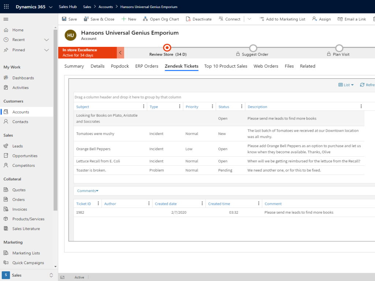This screenshot has width=375, height=281.
Task: Select the Tomatoes were mushy ticket row
Action: coord(95,134)
